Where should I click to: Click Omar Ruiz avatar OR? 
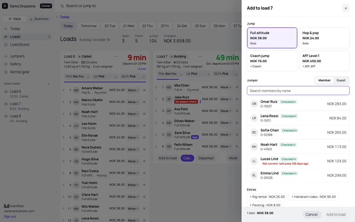point(254,104)
